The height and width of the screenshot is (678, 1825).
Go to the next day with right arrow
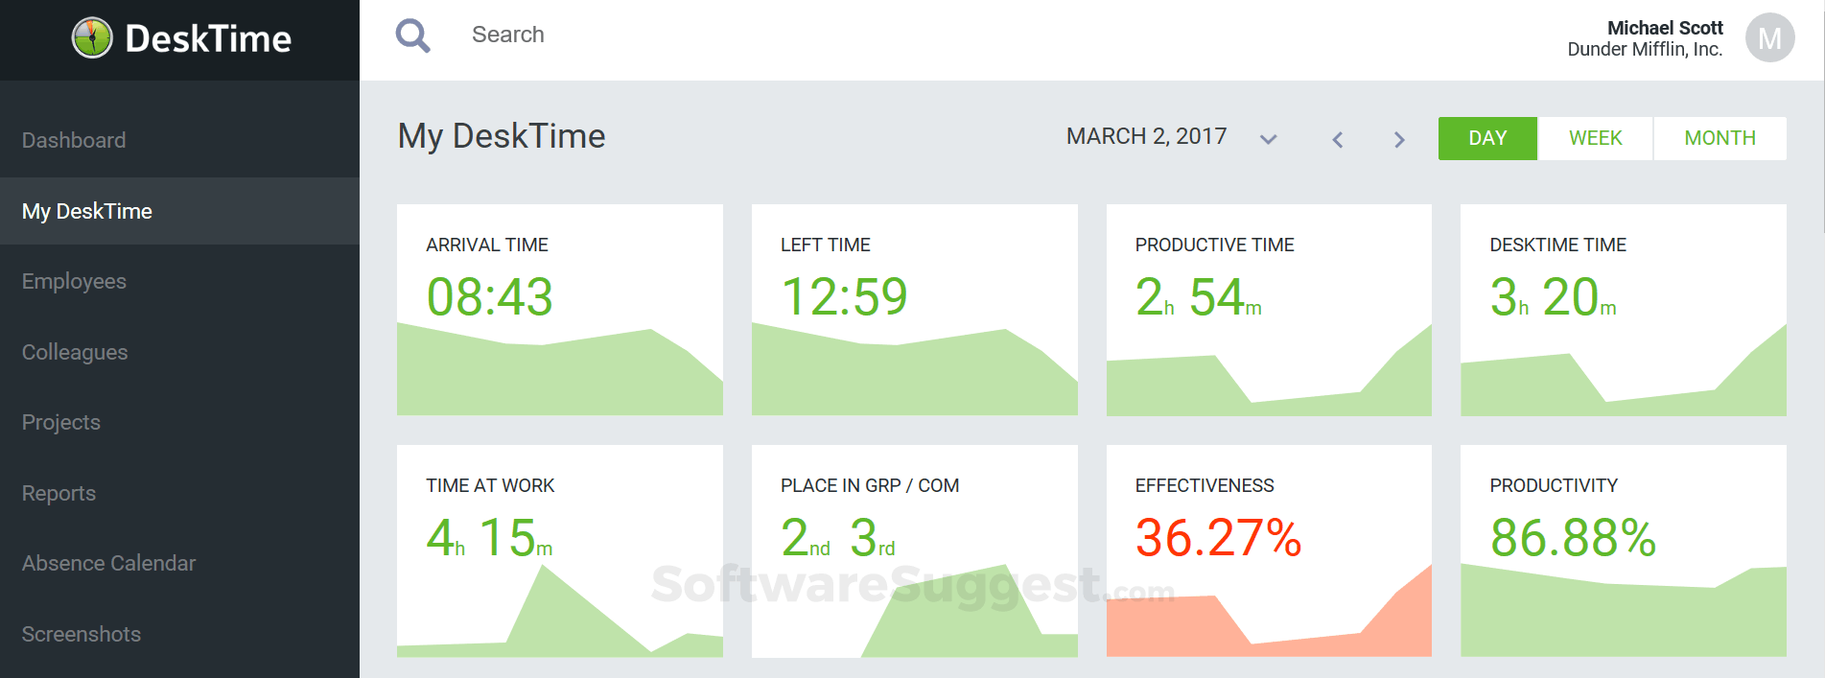pos(1399,139)
